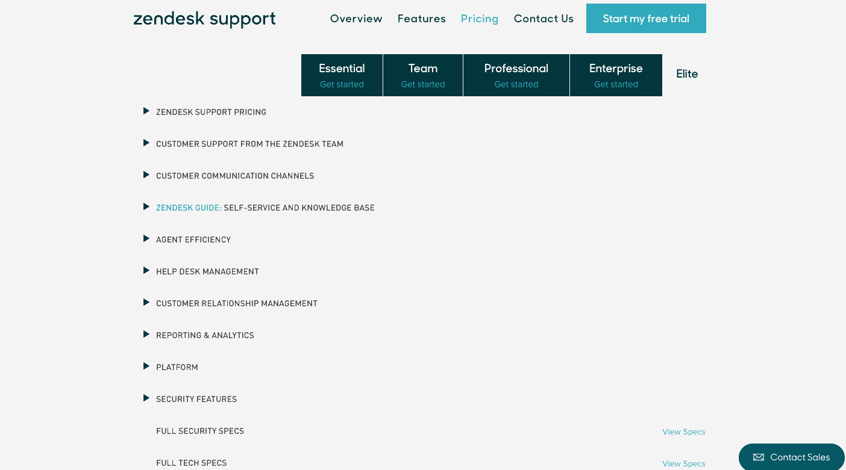Click the Customer Relationship Management label
Image resolution: width=846 pixels, height=470 pixels.
click(x=237, y=304)
